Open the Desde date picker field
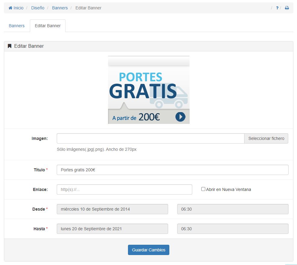The width and height of the screenshot is (297, 265). click(112, 209)
